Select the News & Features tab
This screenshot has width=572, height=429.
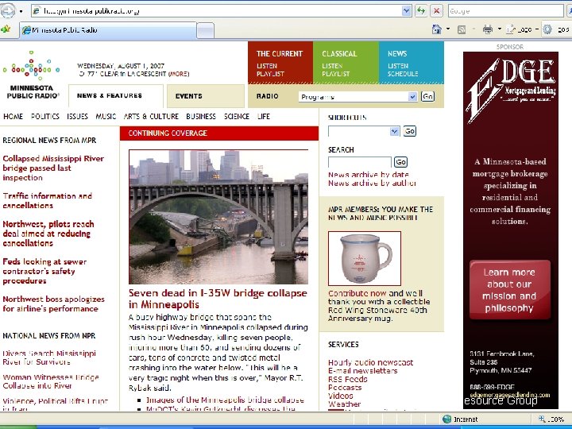(116, 96)
